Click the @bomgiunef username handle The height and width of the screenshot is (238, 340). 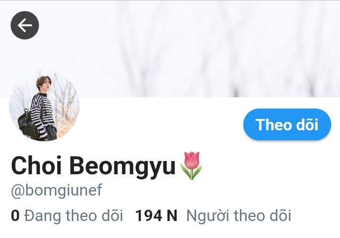(x=57, y=190)
